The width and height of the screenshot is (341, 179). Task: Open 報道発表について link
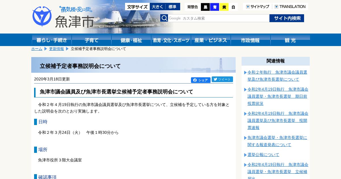(x=277, y=141)
